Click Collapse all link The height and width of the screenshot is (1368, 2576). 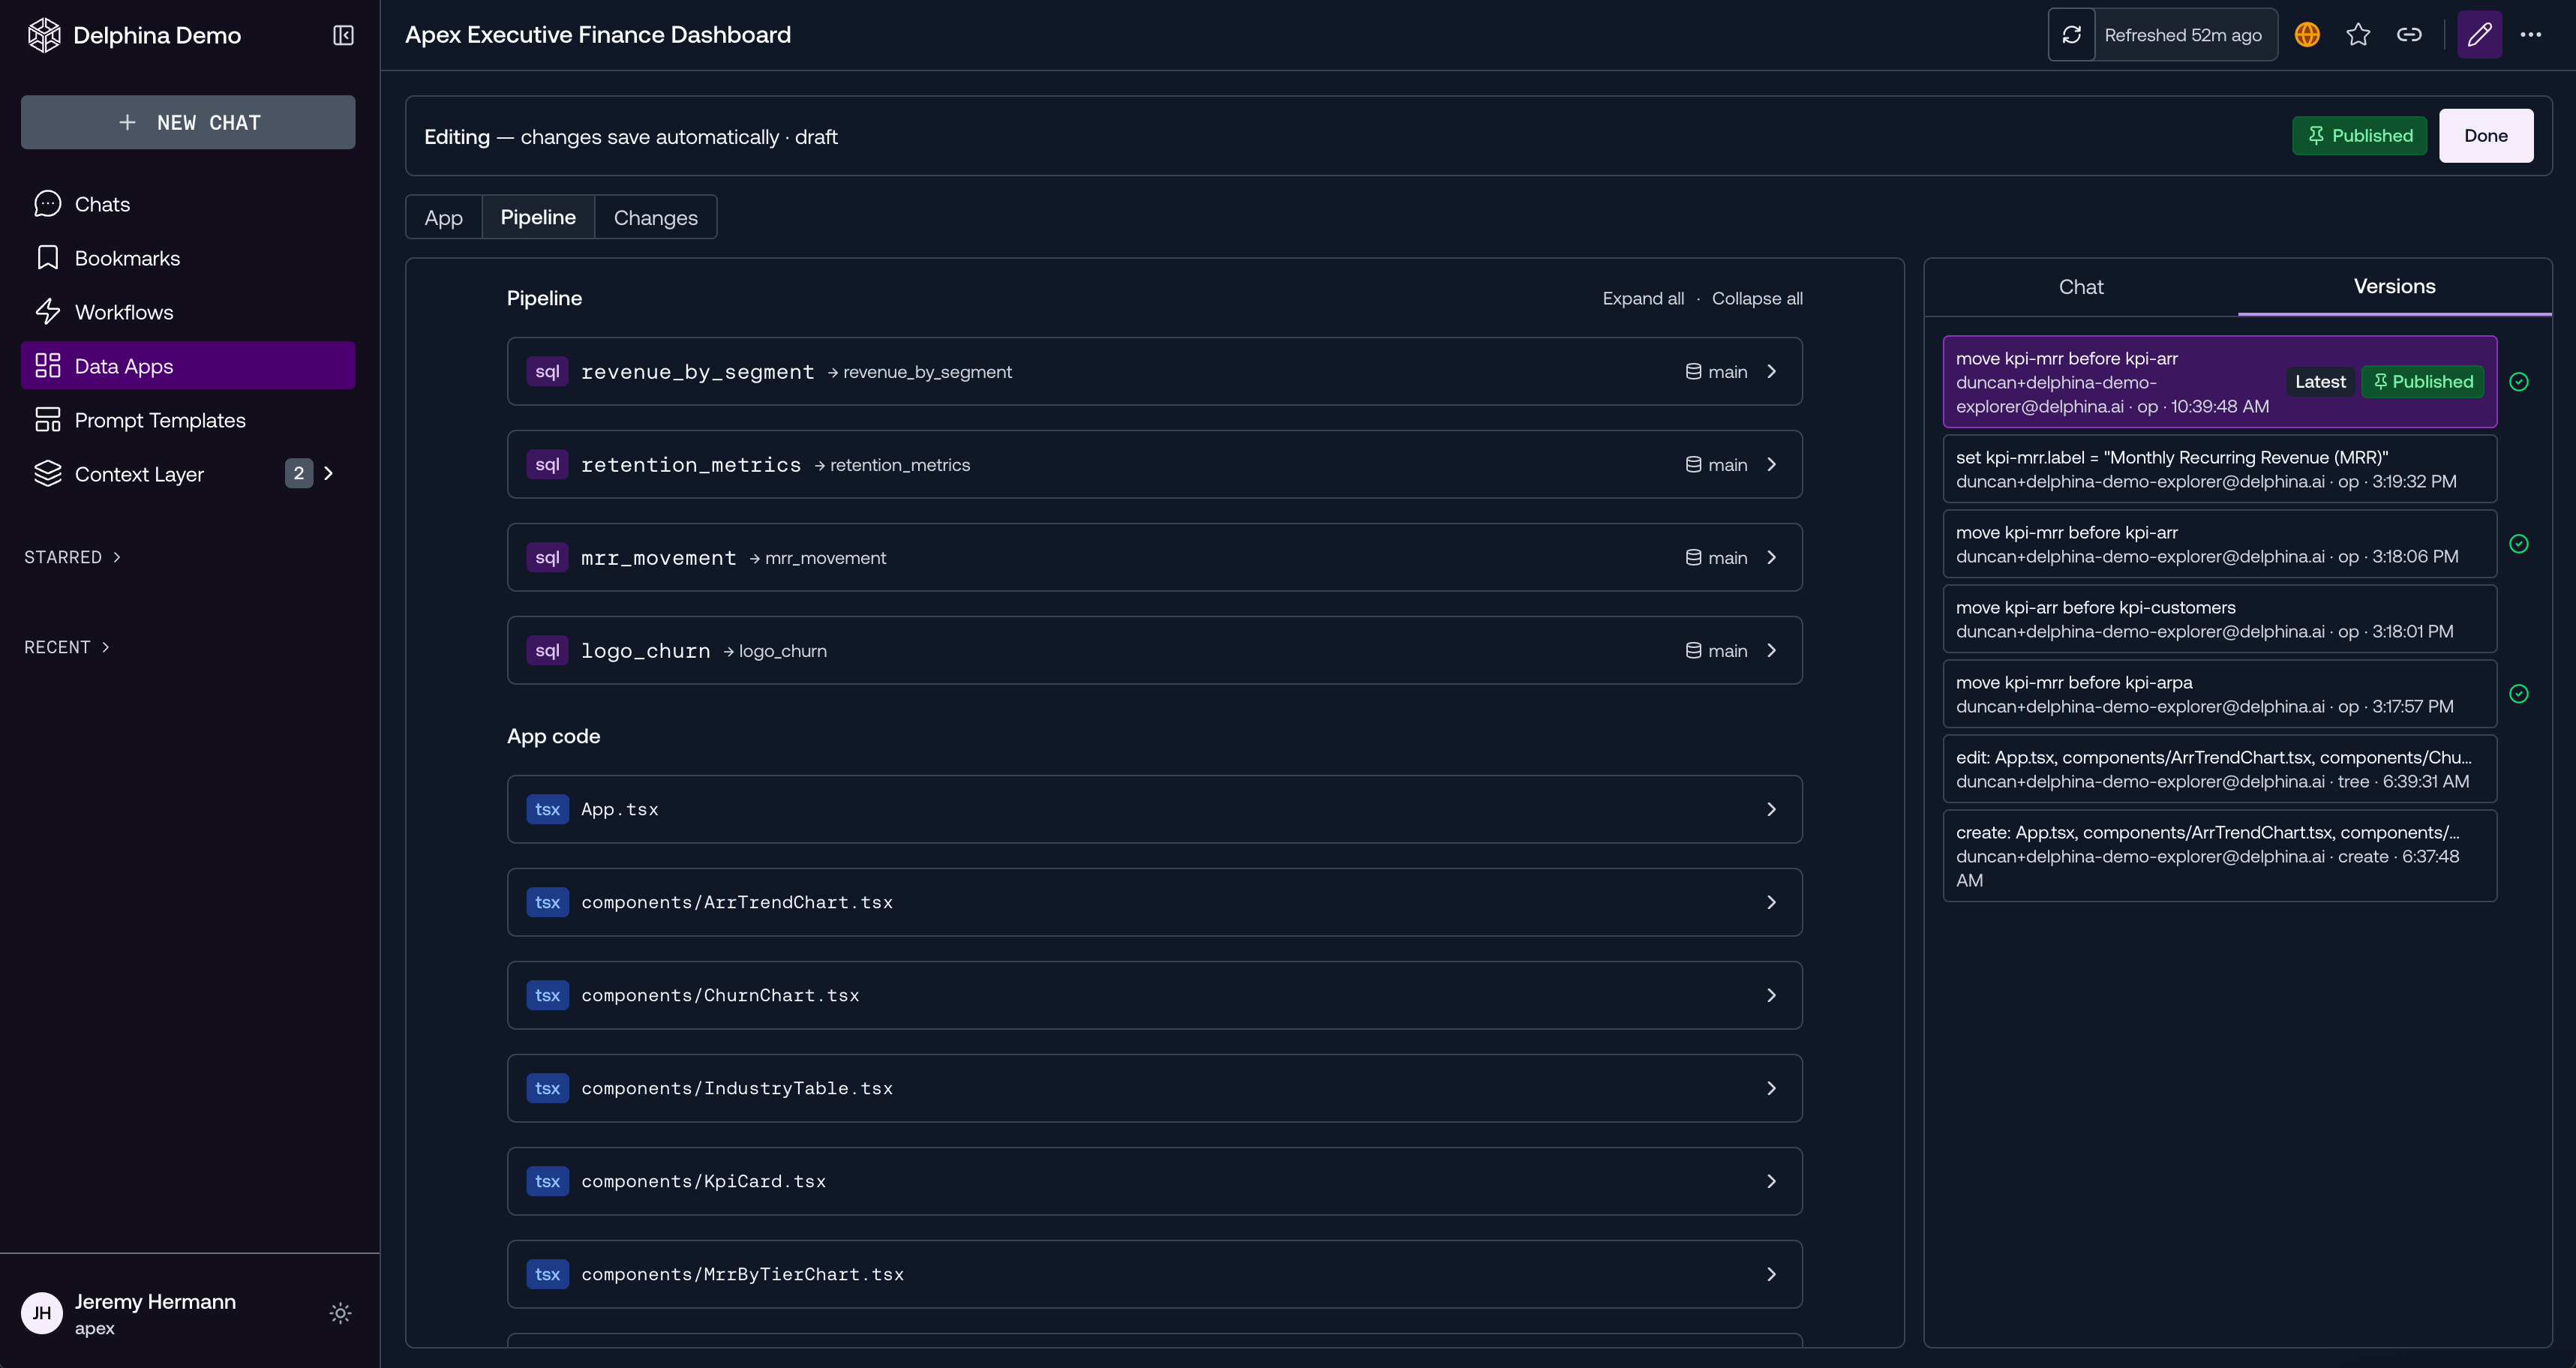[x=1757, y=298]
